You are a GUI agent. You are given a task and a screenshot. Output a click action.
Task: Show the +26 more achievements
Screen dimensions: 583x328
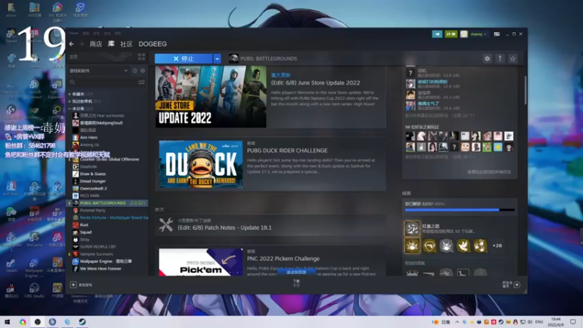497,246
